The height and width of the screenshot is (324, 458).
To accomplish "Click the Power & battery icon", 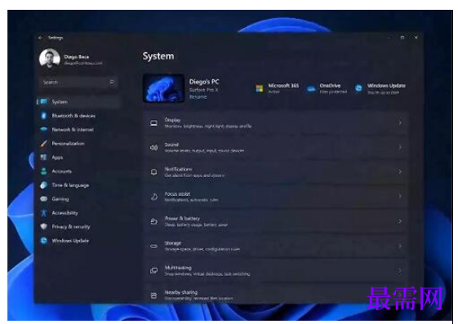I will point(154,221).
